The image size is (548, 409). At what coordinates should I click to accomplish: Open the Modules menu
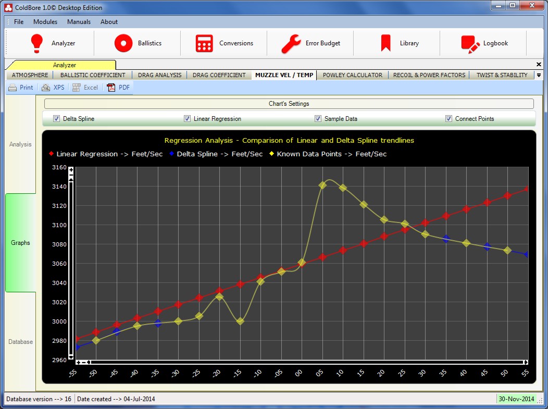(45, 22)
